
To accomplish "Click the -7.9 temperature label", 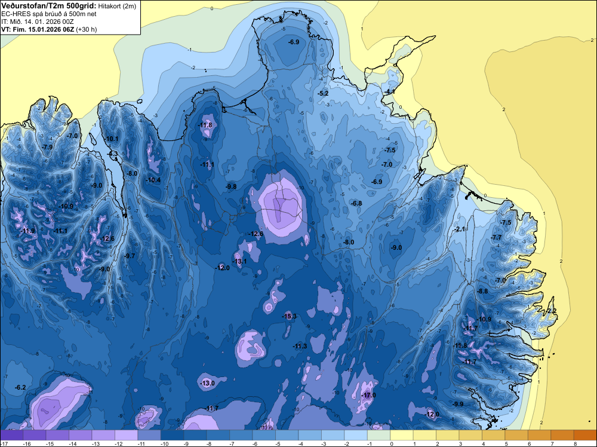I will pyautogui.click(x=47, y=147).
